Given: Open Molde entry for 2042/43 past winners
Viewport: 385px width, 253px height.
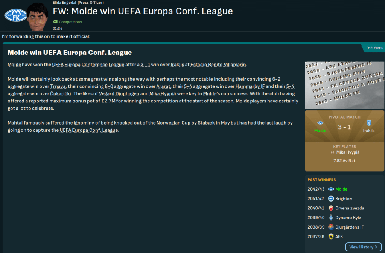Looking at the screenshot, I should pos(341,189).
